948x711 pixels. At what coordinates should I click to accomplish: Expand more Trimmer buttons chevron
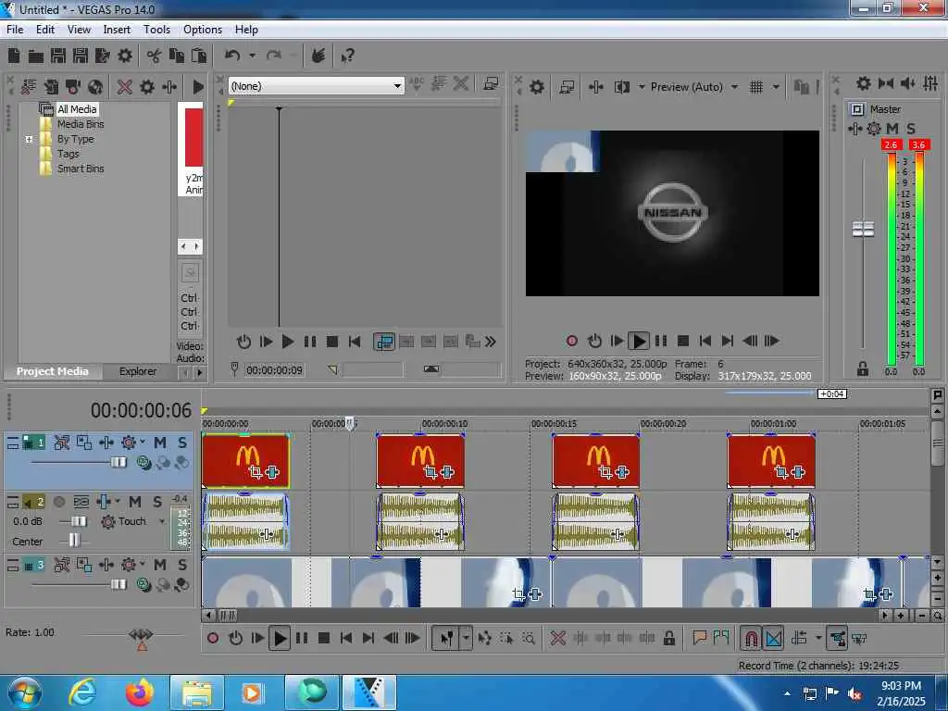(x=491, y=342)
